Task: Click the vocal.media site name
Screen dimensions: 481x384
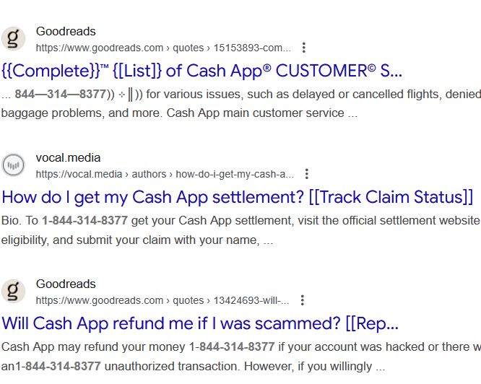Action: (x=68, y=158)
